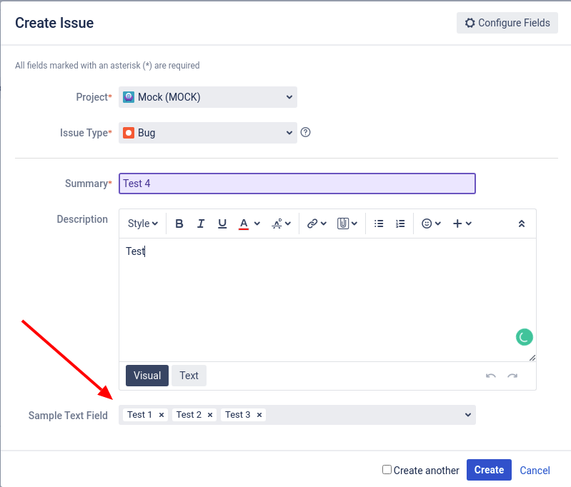The width and height of the screenshot is (571, 487).
Task: Apply bold formatting in description toolbar
Action: (179, 224)
